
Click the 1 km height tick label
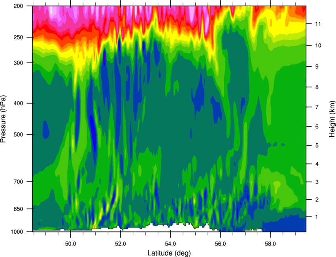pos(317,217)
